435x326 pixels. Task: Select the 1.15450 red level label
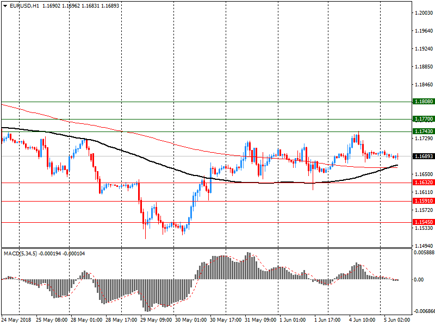pyautogui.click(x=424, y=222)
